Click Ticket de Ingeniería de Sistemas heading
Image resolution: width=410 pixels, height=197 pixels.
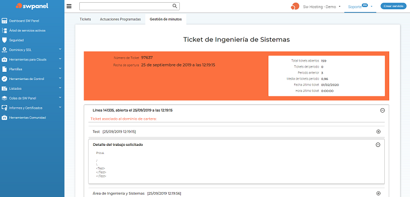pyautogui.click(x=236, y=40)
